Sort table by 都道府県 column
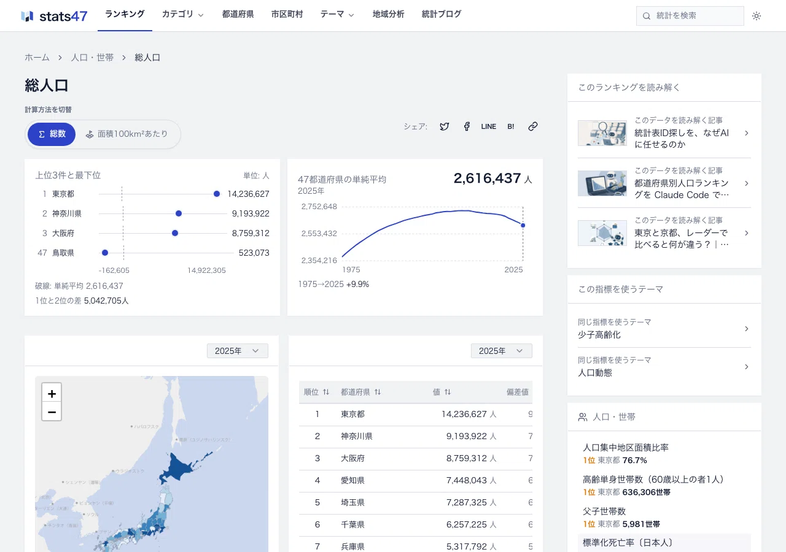Screen dimensions: 786x552 361,392
